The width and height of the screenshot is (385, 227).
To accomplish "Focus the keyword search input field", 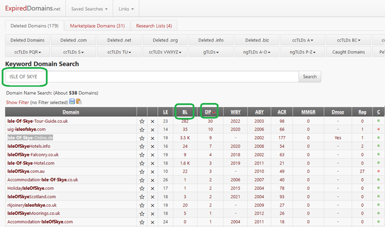I will click(x=152, y=76).
